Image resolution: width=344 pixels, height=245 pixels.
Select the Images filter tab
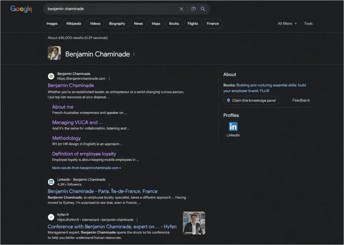[52, 23]
